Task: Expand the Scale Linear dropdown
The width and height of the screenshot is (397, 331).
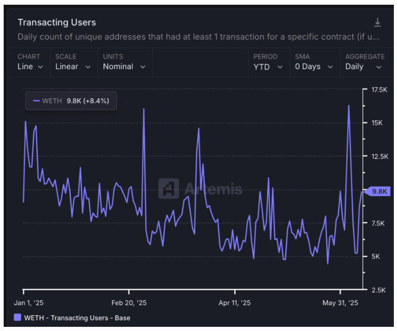Action: click(73, 66)
